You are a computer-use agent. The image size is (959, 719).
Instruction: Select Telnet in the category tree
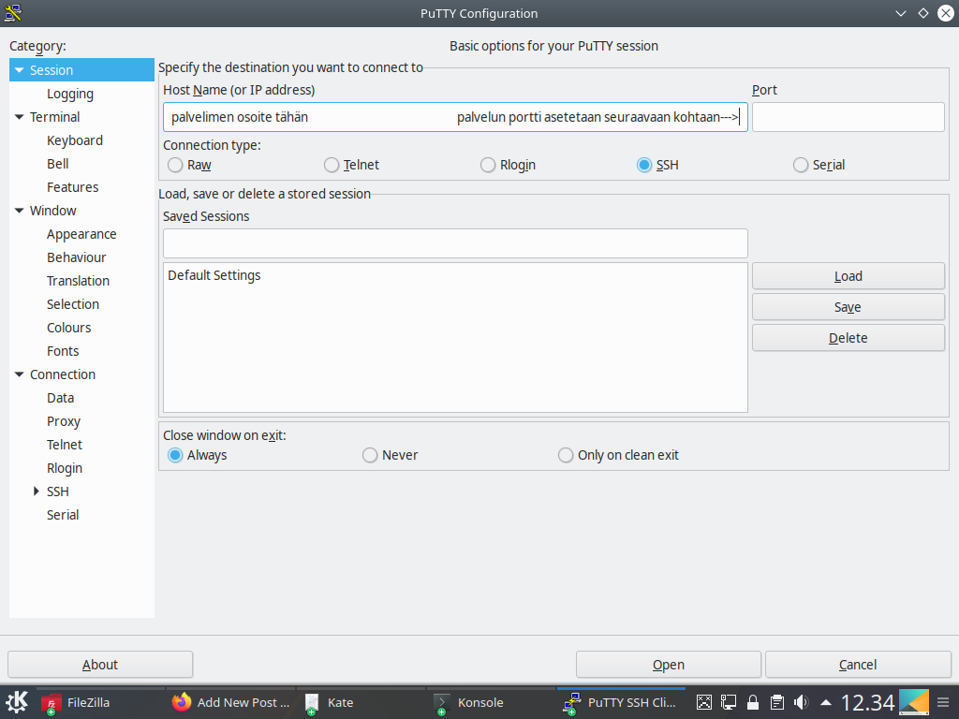point(65,445)
